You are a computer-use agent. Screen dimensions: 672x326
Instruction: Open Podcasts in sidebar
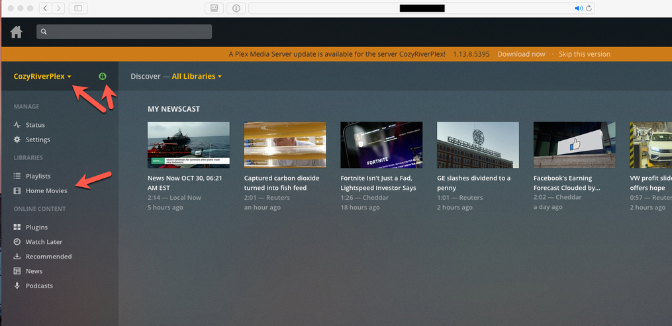tap(39, 286)
